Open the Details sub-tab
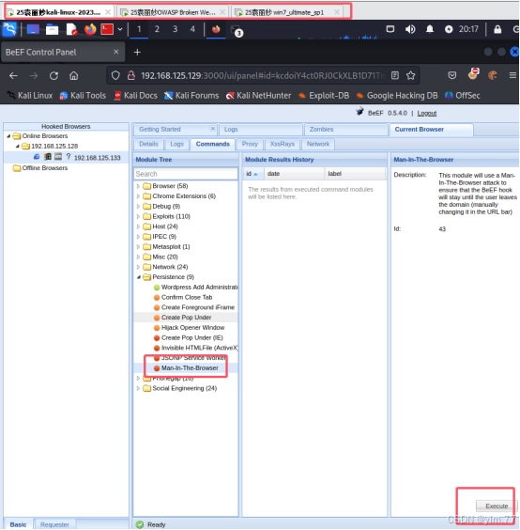This screenshot has width=520, height=530. (148, 145)
